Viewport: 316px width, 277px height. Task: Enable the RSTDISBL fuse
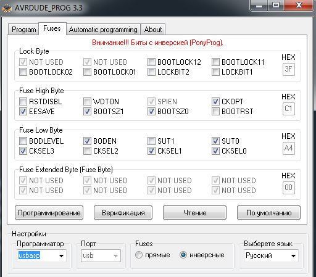click(23, 101)
